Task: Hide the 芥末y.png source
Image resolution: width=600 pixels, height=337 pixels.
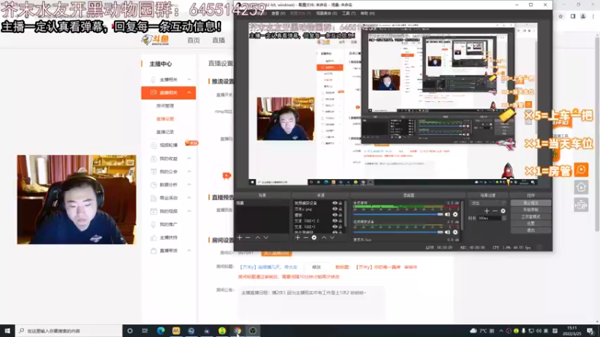Action: 334,209
